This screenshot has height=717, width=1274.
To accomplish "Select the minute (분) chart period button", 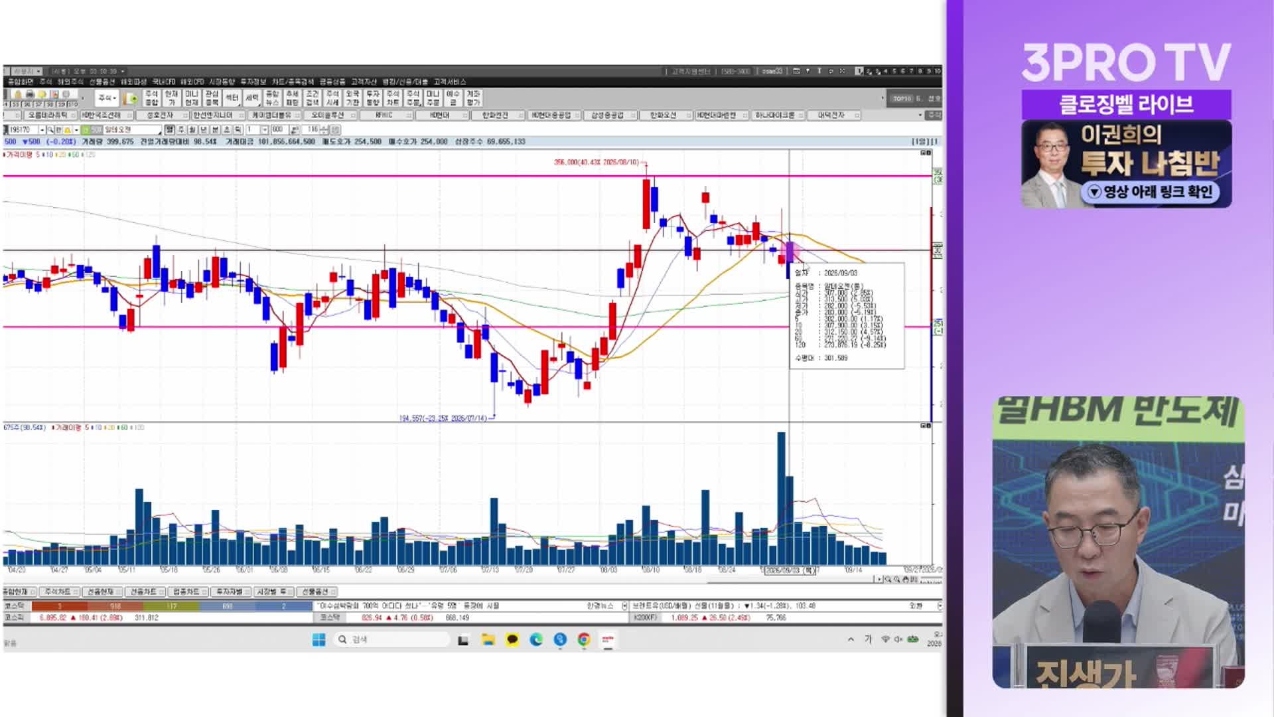I will pyautogui.click(x=215, y=129).
